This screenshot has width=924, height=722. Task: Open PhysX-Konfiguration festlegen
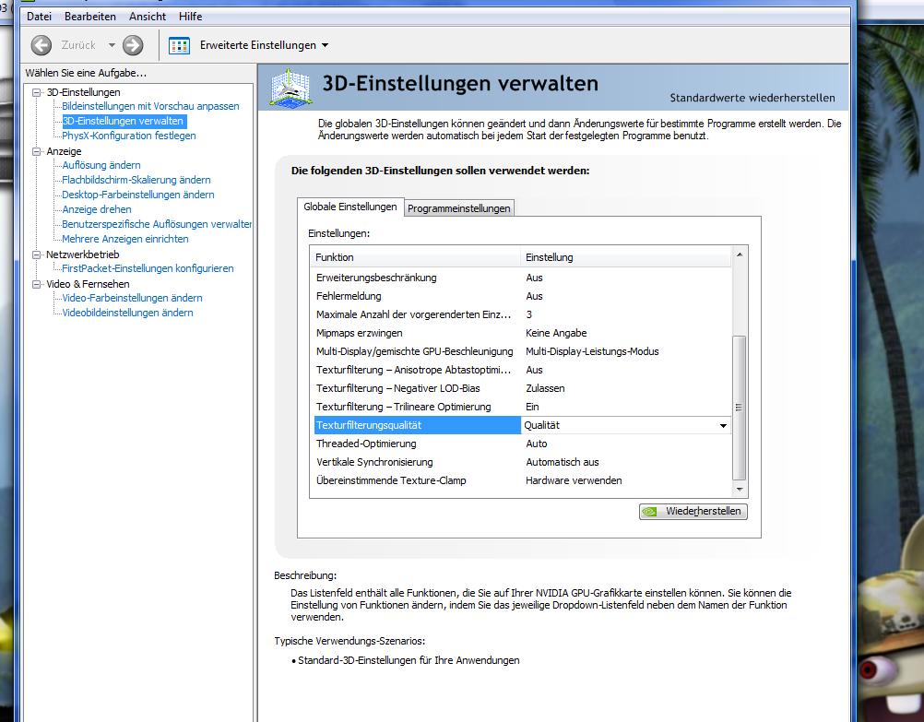(x=128, y=136)
